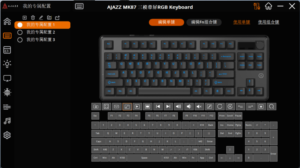The height and width of the screenshot is (168, 300).
Task: Switch to 编辑单键 tab
Action: tap(166, 22)
